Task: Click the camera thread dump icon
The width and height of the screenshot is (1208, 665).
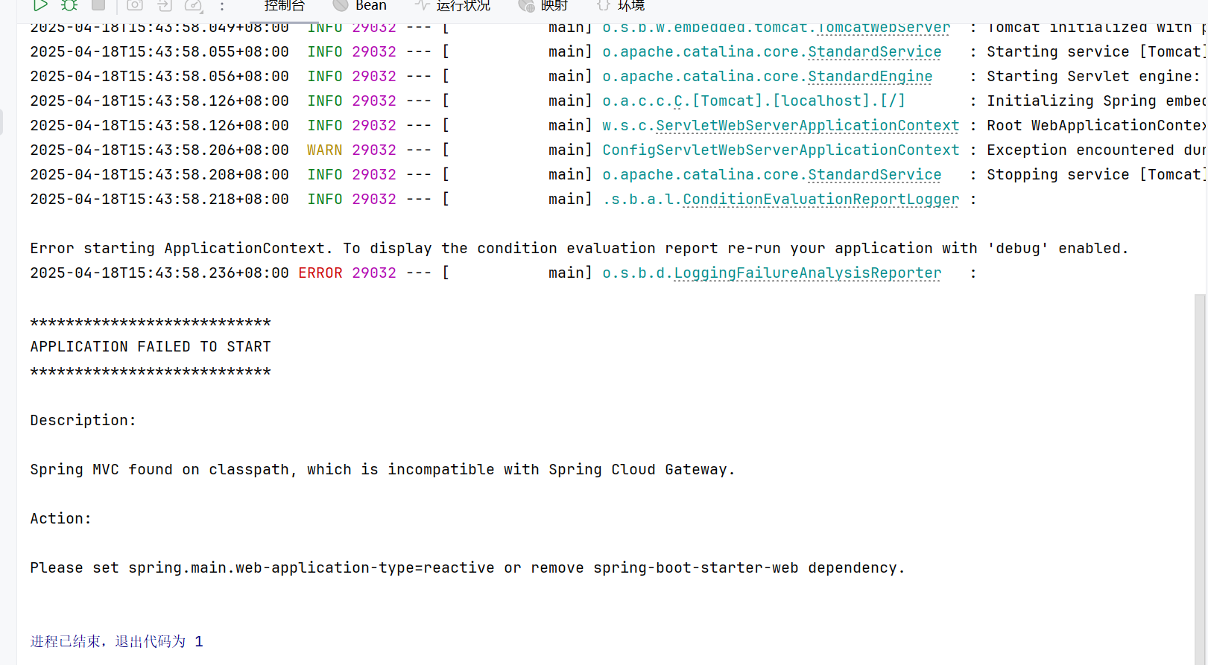Action: tap(135, 5)
